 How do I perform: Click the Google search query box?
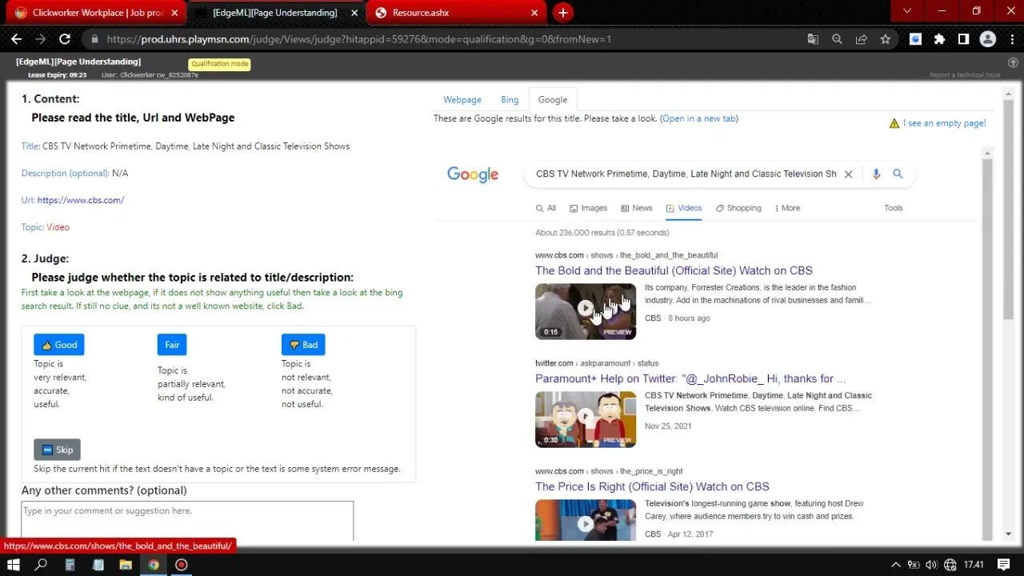click(686, 174)
